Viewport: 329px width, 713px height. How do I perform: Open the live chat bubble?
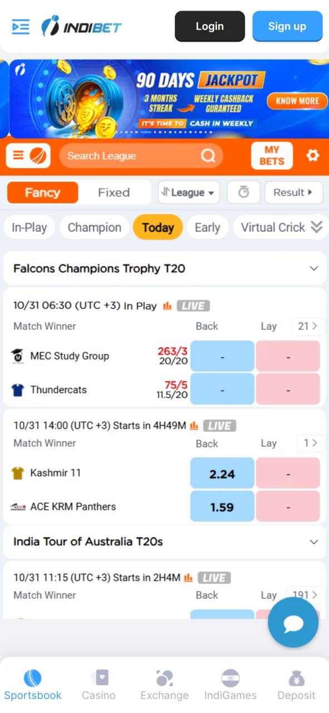pos(293,622)
